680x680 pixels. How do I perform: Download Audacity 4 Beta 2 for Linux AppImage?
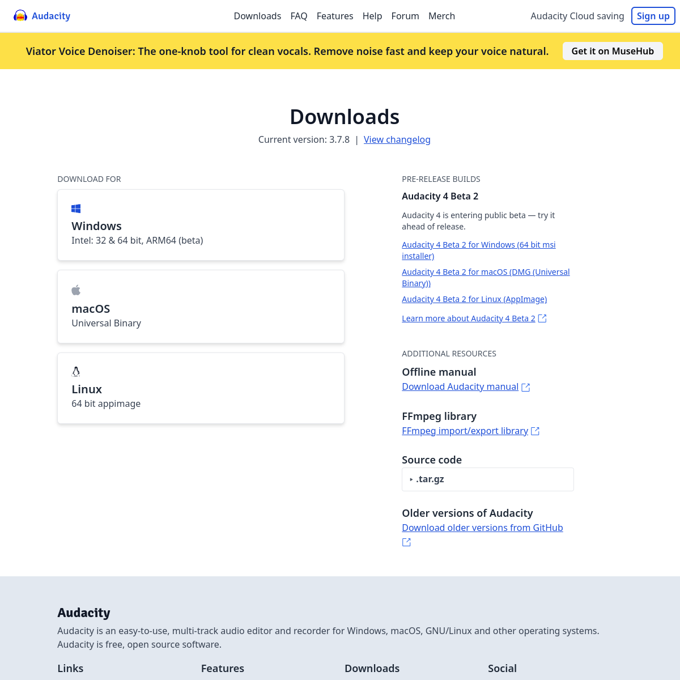coord(474,299)
